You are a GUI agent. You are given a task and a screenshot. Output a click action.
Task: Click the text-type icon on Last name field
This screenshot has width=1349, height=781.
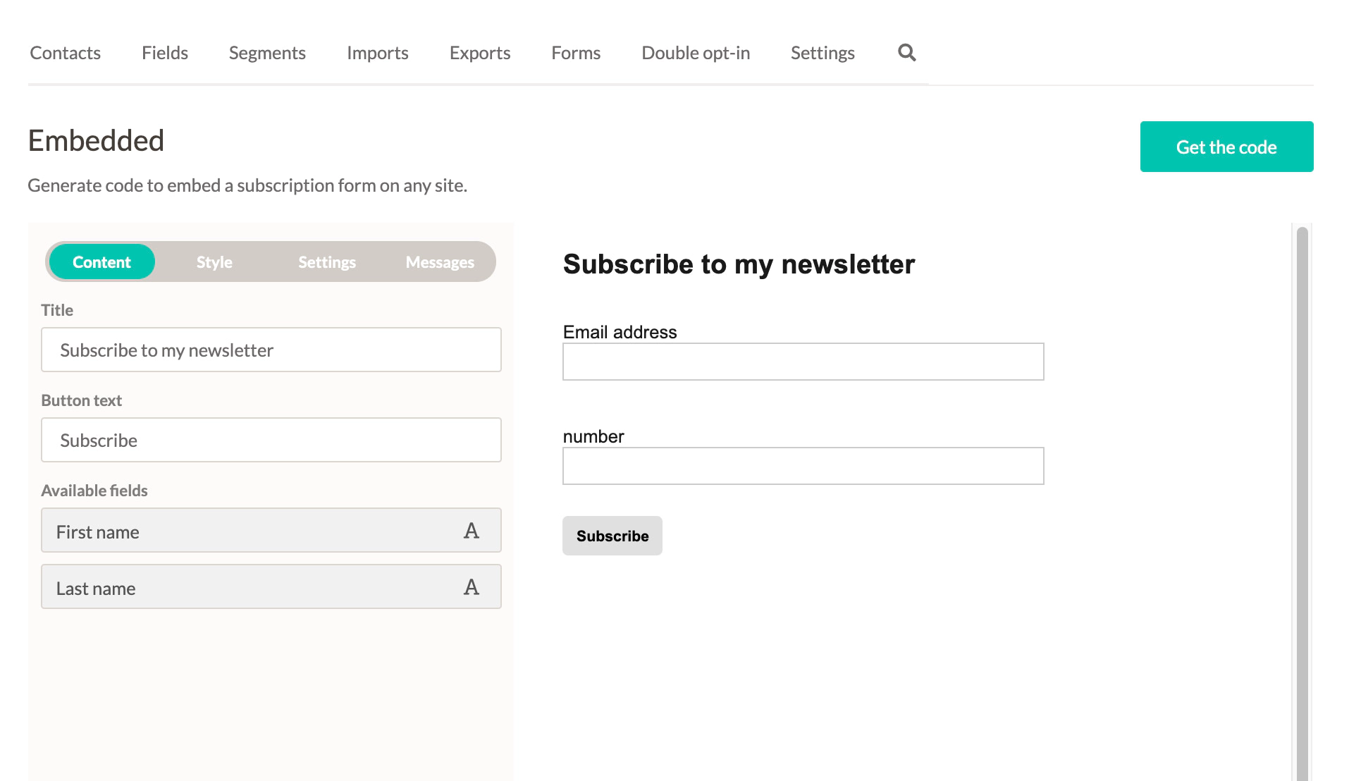click(x=471, y=587)
